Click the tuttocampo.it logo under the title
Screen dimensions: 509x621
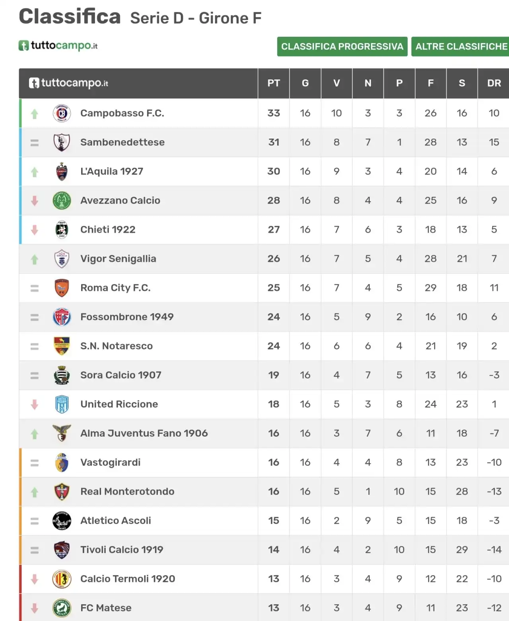point(58,45)
